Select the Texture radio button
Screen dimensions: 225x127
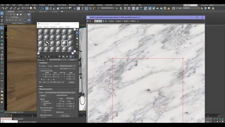[40, 66]
